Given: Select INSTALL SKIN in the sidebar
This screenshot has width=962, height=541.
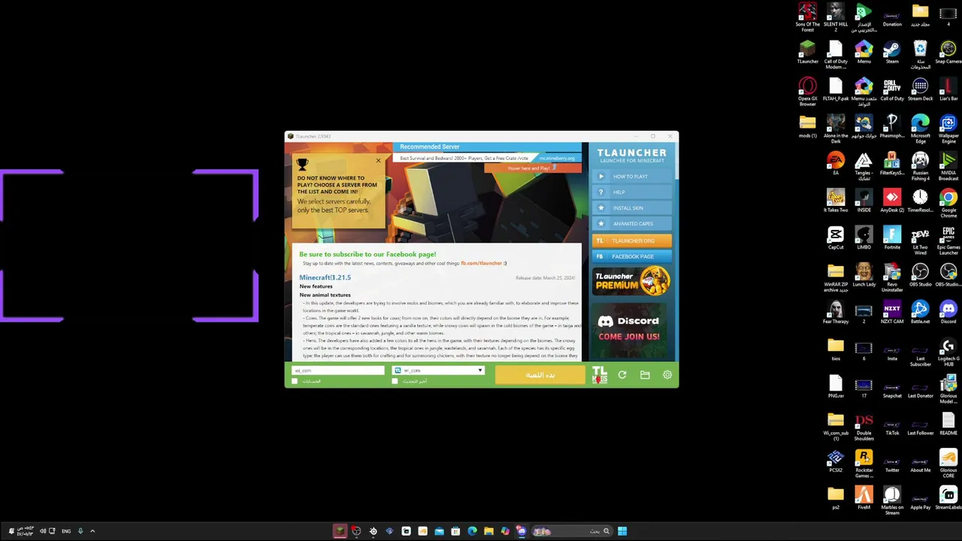Looking at the screenshot, I should coord(631,208).
